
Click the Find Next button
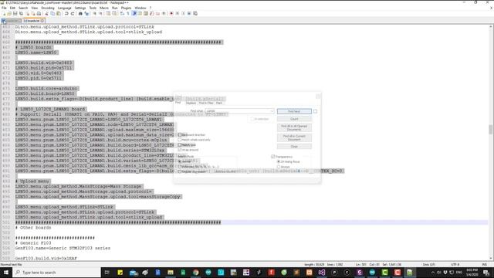[x=294, y=111]
